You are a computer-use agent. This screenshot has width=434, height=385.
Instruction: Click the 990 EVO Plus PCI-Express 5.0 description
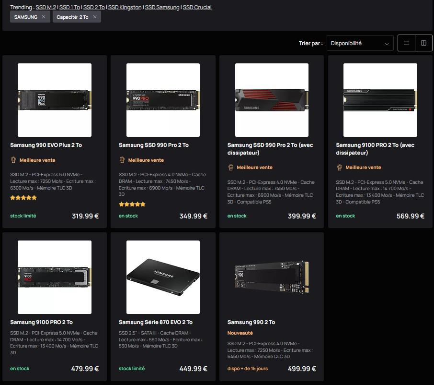pos(53,181)
